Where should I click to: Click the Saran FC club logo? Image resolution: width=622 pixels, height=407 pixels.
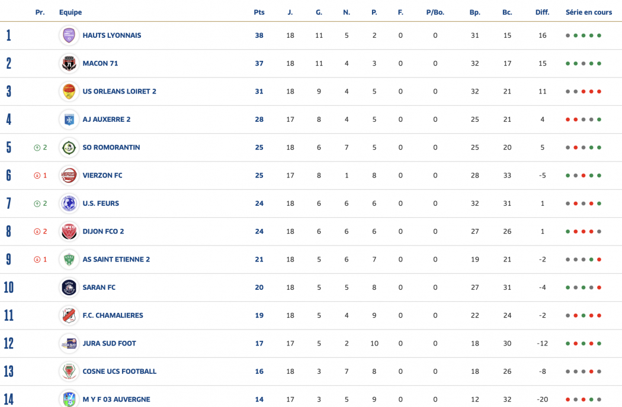pos(69,288)
